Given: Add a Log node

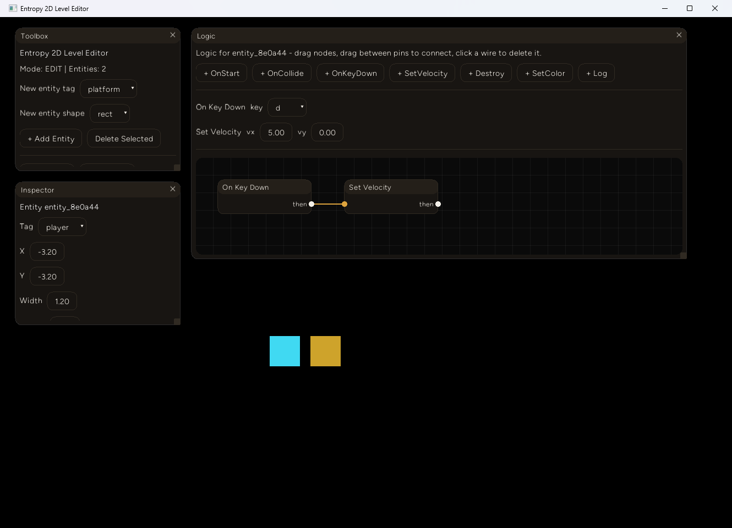Looking at the screenshot, I should click(x=597, y=73).
